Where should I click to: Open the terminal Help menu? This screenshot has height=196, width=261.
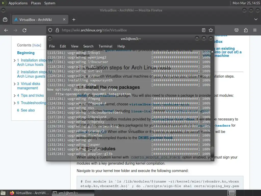[121, 46]
